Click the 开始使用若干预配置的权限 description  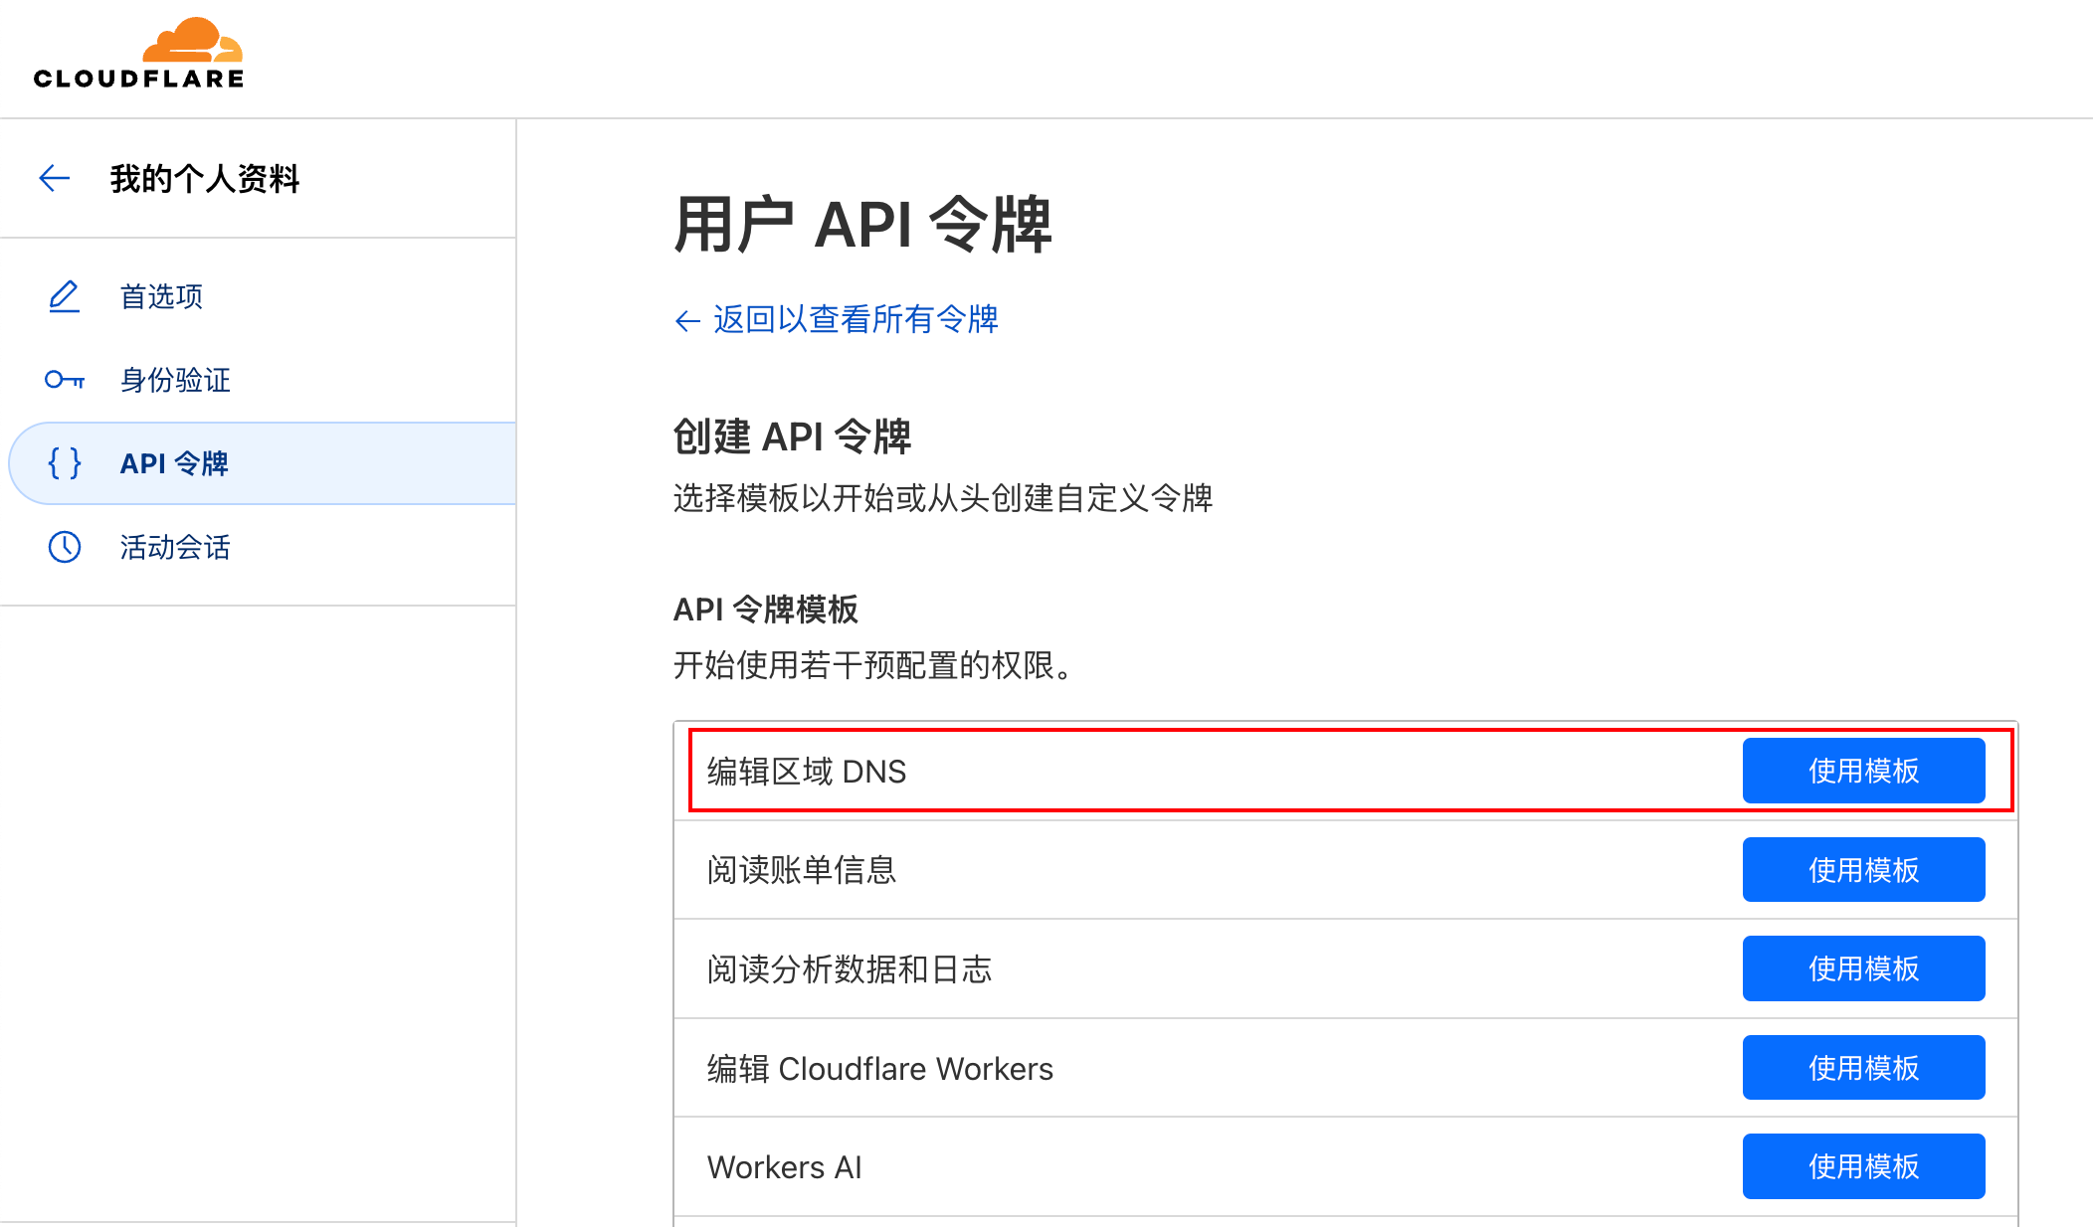click(873, 665)
